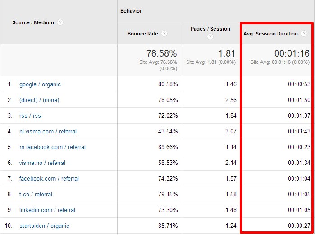Click help icon next to Bounce Rate

pos(164,33)
